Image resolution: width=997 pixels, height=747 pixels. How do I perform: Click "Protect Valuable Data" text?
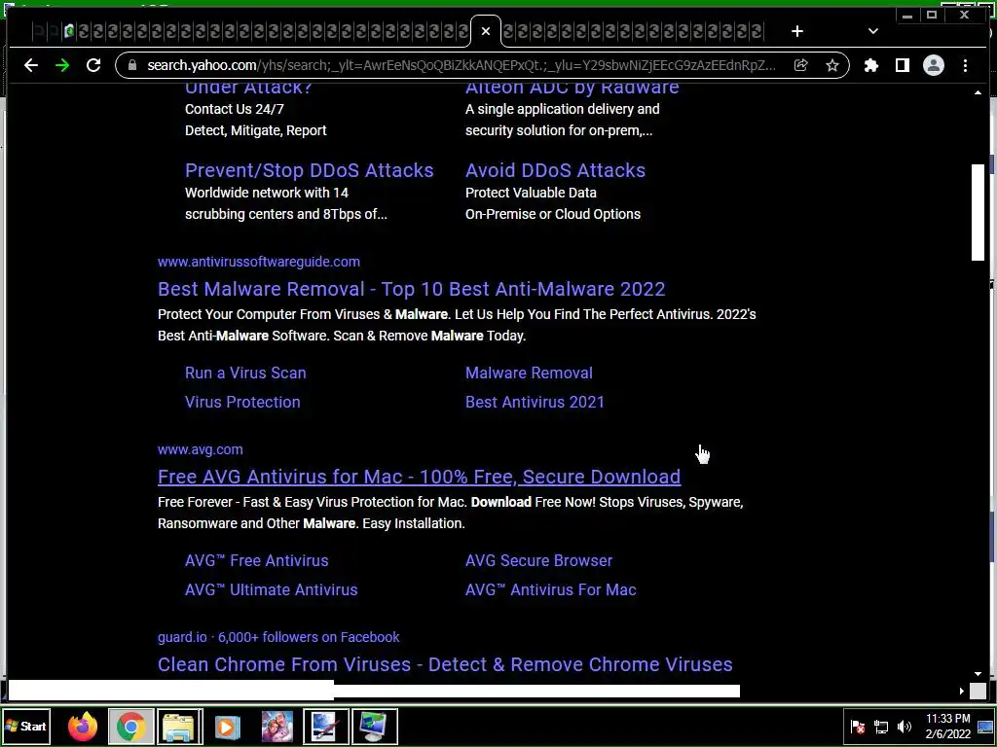tap(531, 194)
